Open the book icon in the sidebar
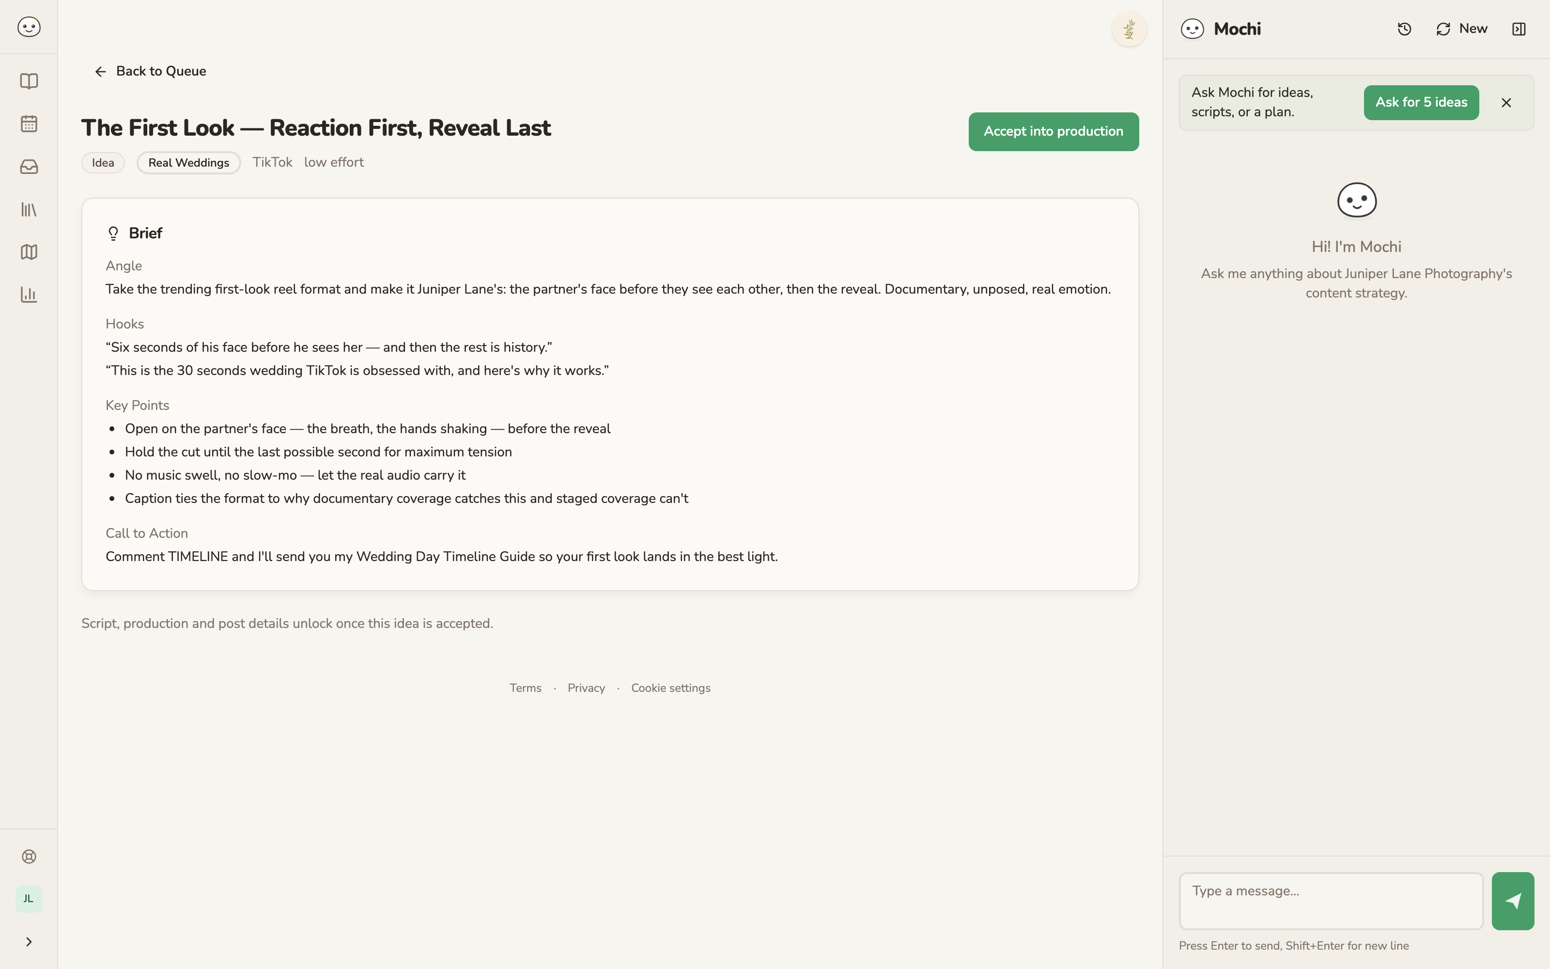The width and height of the screenshot is (1550, 969). coord(29,81)
